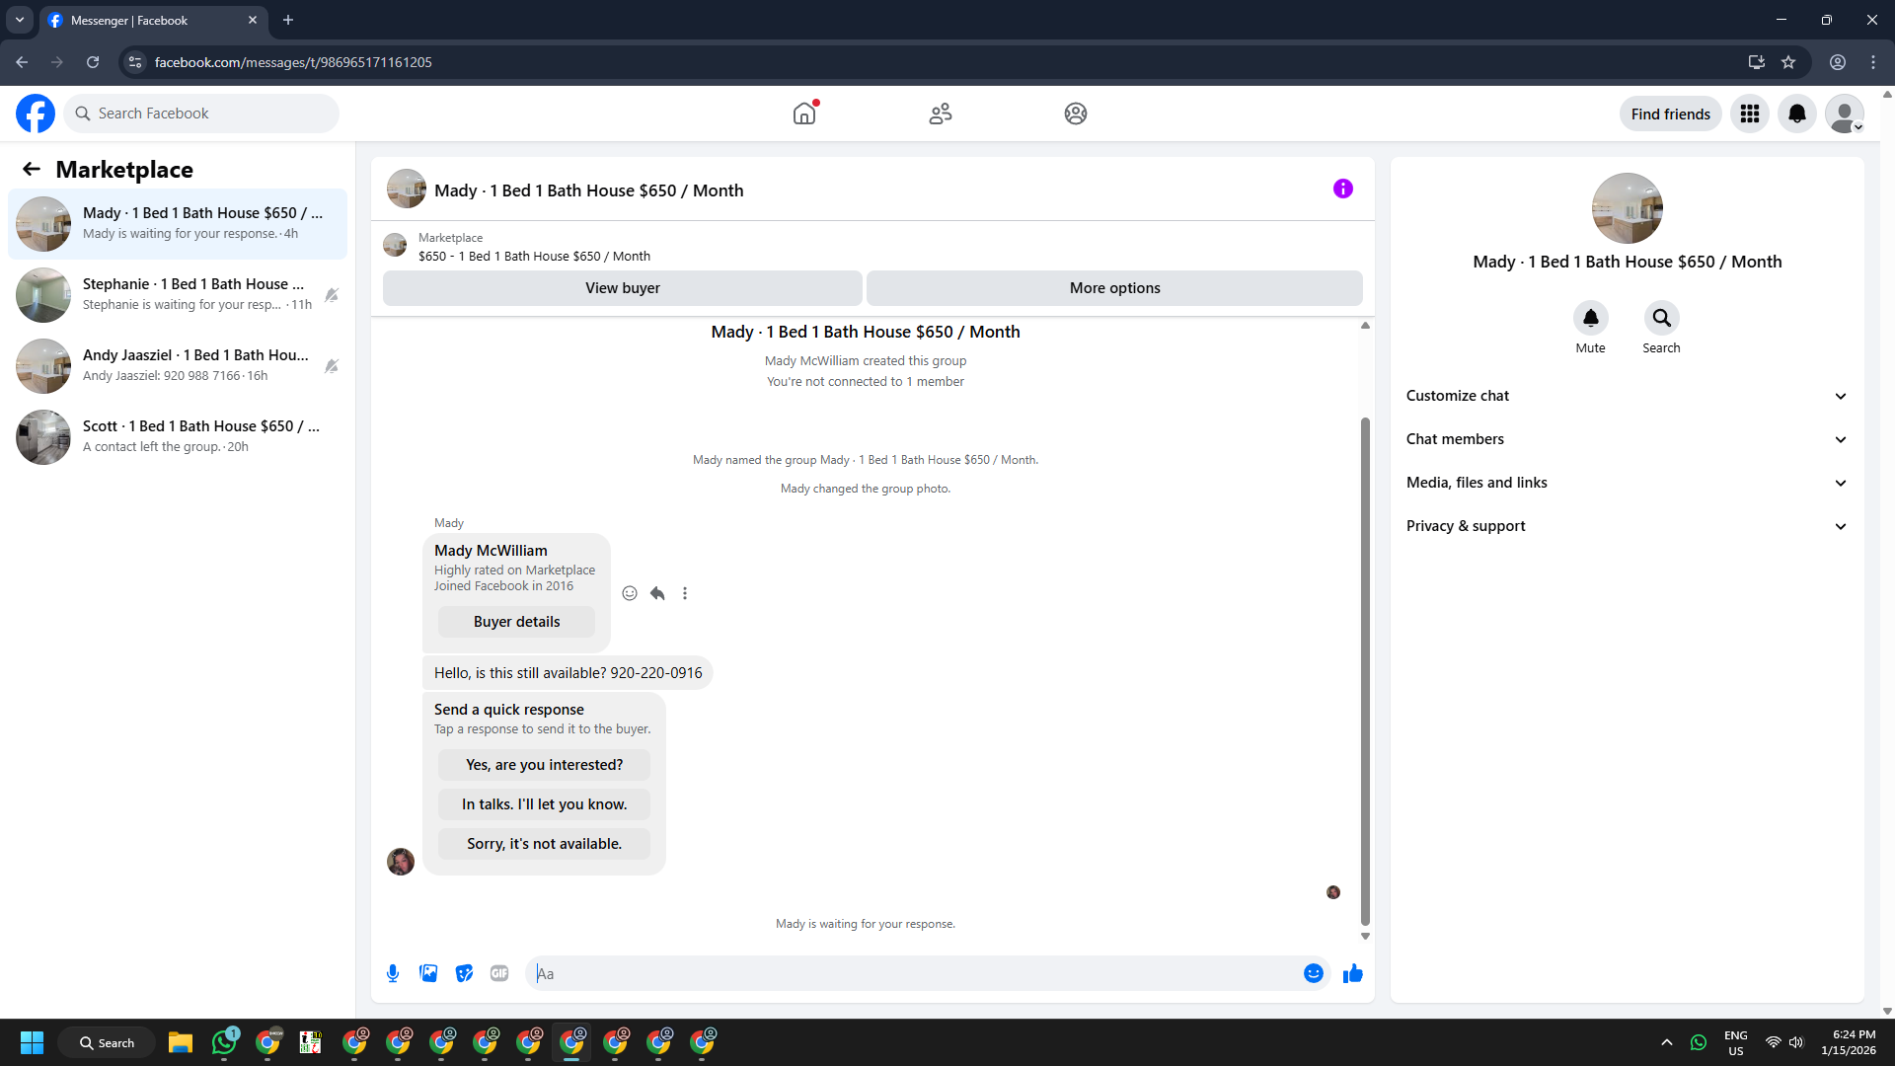Click the View buyer button
The image size is (1895, 1066).
tap(622, 288)
